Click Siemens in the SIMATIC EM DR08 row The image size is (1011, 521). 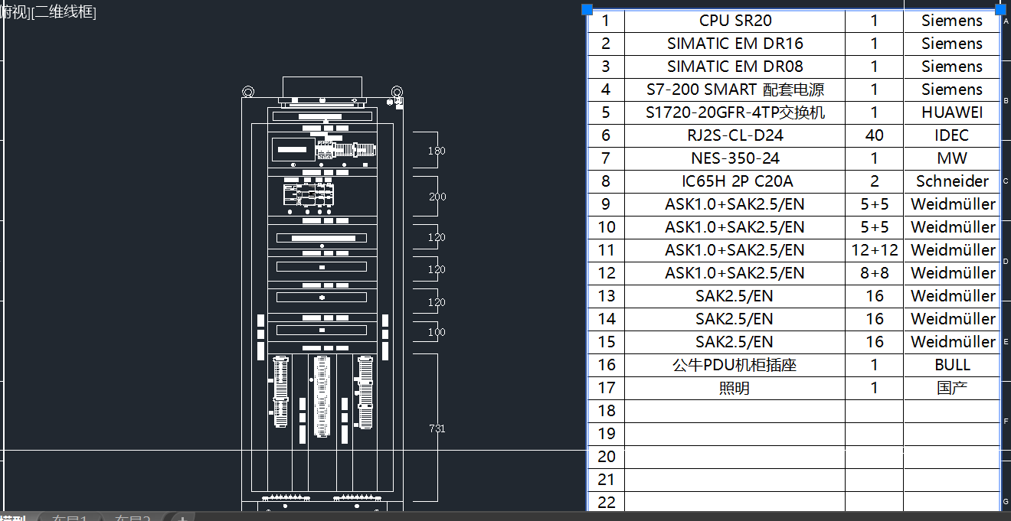(x=952, y=67)
